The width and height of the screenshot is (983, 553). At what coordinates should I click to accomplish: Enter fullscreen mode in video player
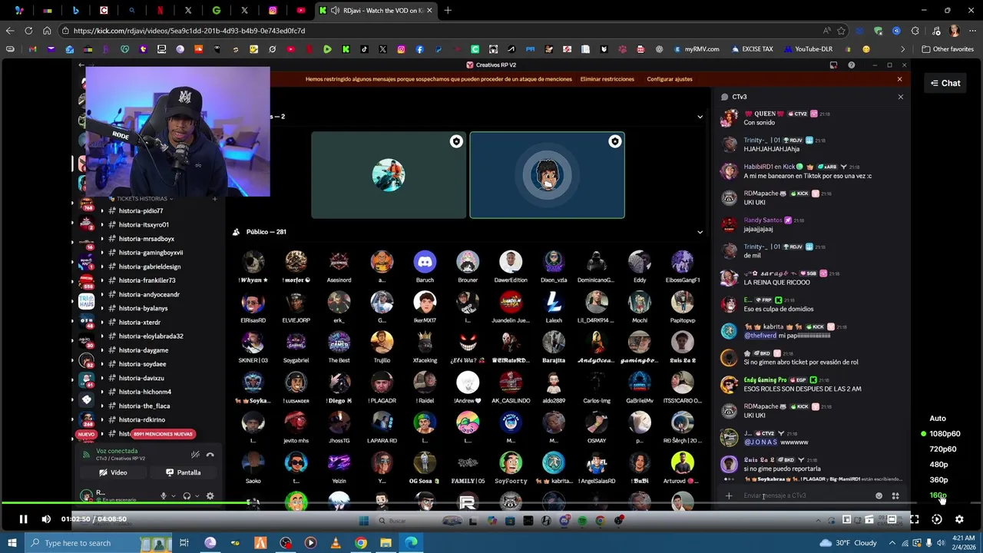(x=915, y=519)
